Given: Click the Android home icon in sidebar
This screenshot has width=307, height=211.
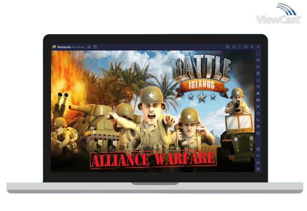Looking at the screenshot, I should point(258,163).
